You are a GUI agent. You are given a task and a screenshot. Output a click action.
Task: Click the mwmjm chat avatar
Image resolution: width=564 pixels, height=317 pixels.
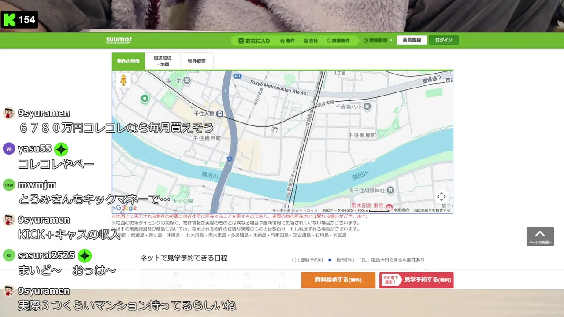(9, 184)
